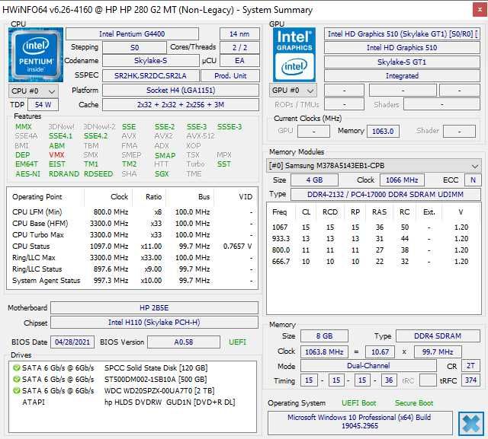488x439 pixels.
Task: Click the memory module Clock 1066 MHz field
Action: pos(402,180)
